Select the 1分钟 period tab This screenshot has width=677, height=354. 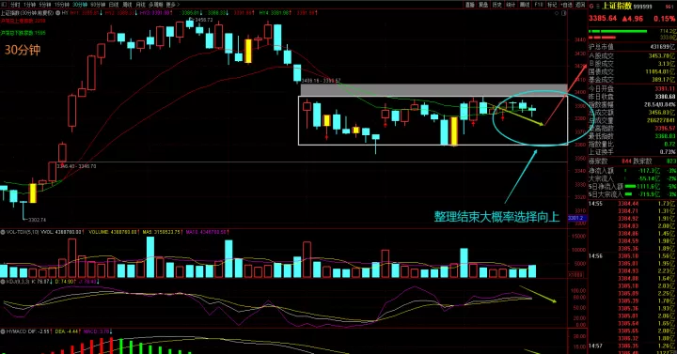click(x=29, y=5)
